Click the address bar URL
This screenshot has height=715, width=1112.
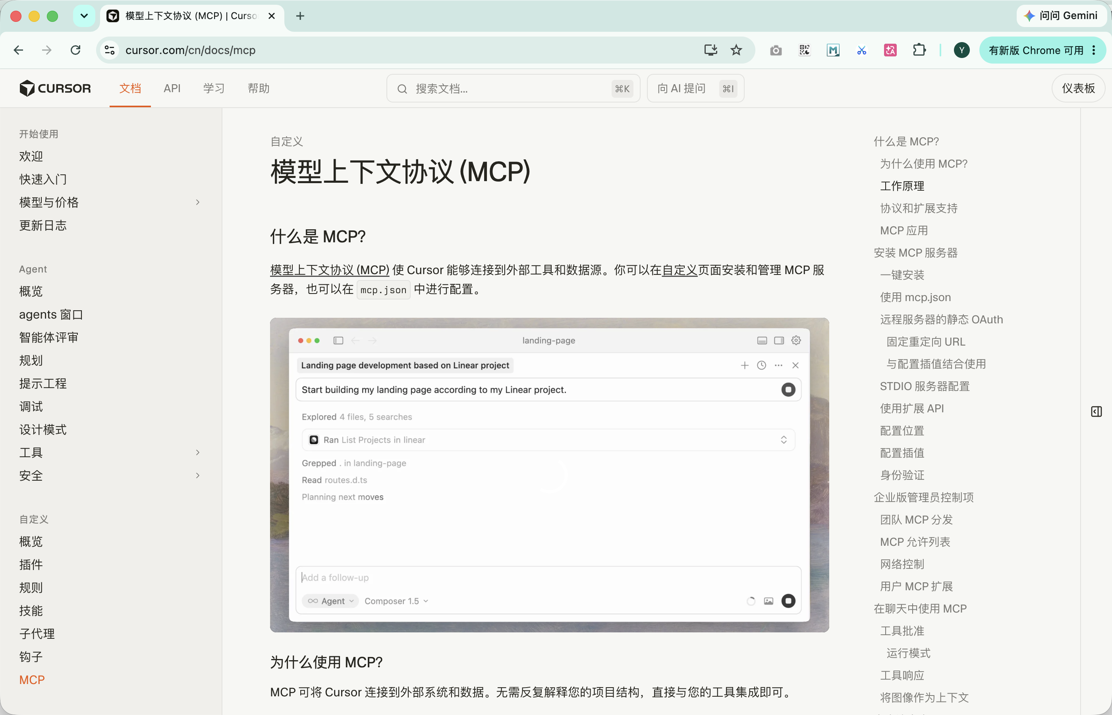coord(190,50)
